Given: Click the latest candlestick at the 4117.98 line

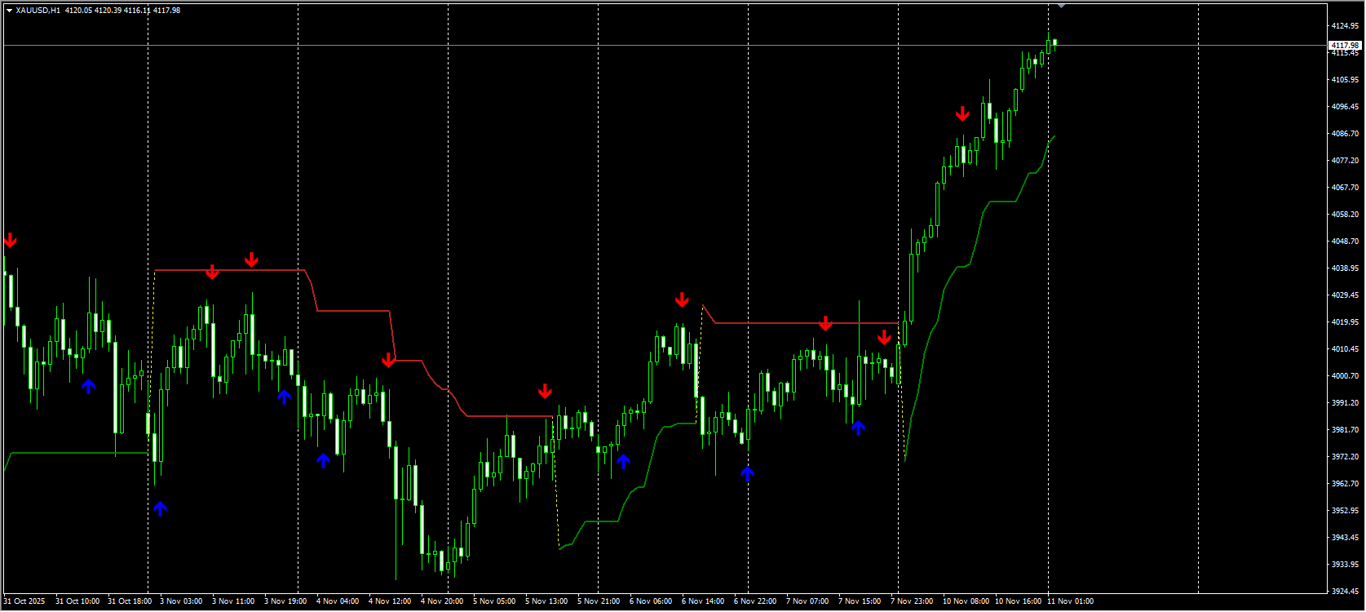Looking at the screenshot, I should [x=1054, y=43].
